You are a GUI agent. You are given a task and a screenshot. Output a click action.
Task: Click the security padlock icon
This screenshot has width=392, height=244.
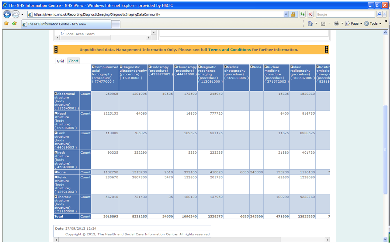point(294,14)
